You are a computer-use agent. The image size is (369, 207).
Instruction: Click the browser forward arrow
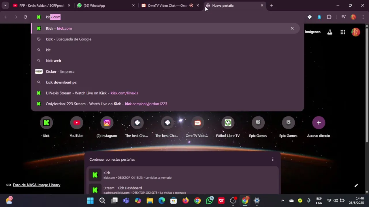(x=16, y=17)
